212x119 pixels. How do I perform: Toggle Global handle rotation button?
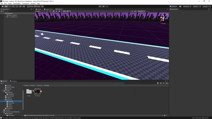(x=37, y=7)
